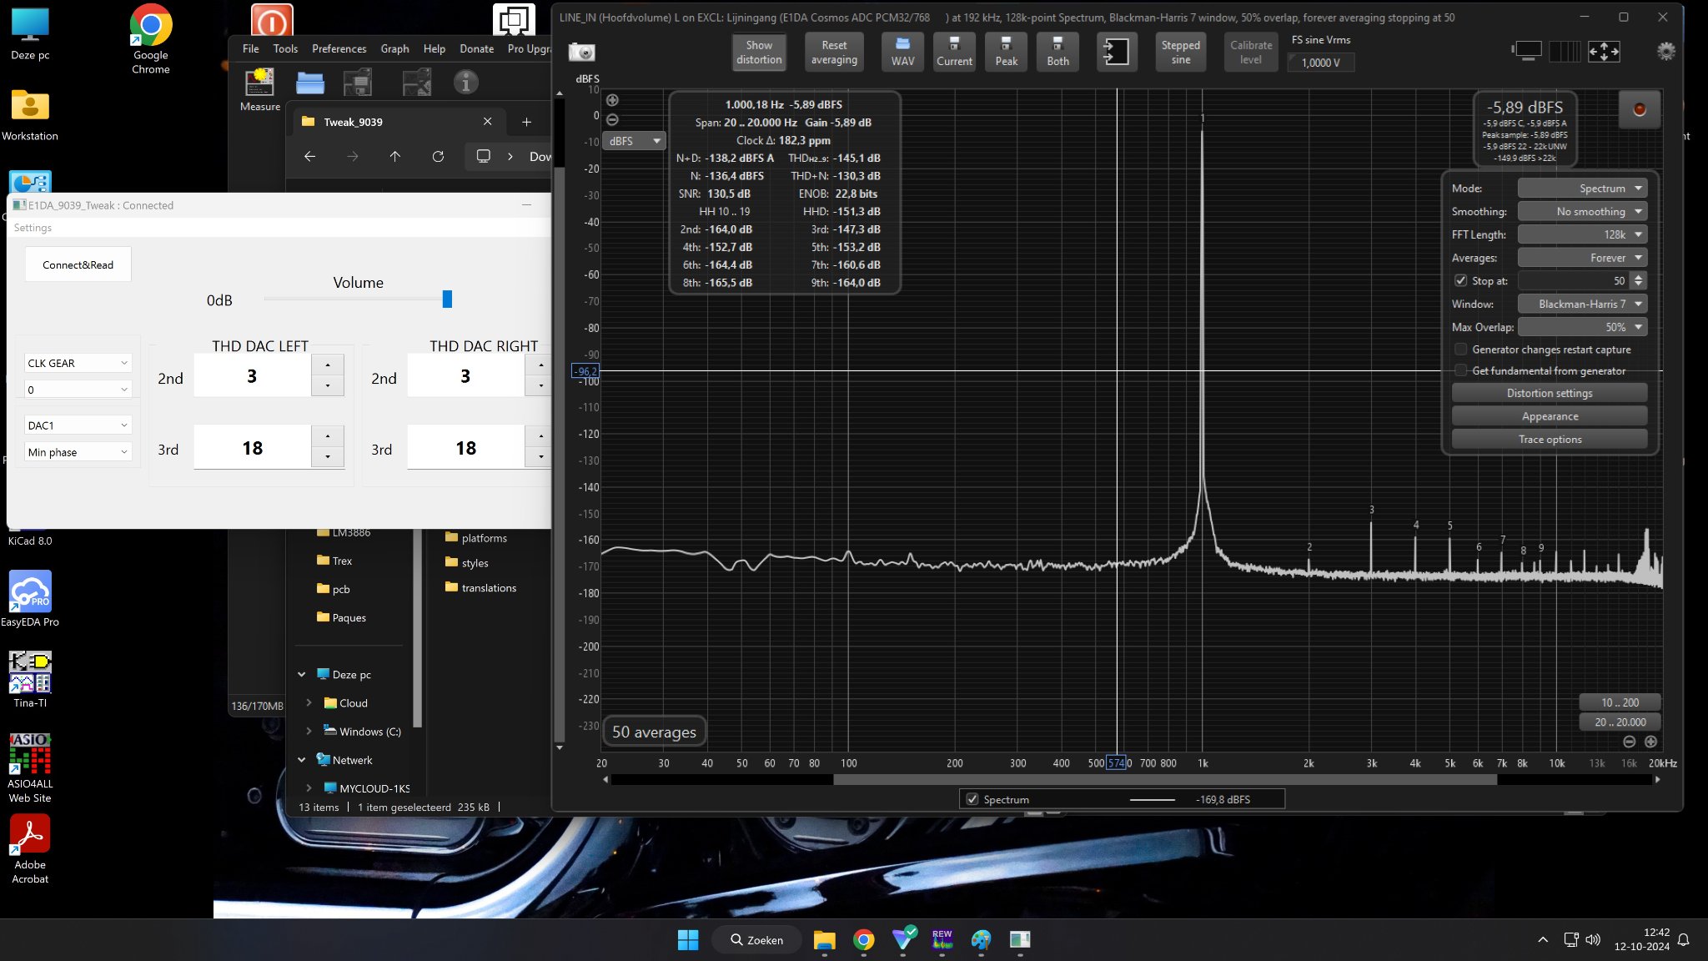Click Connect&Read button
This screenshot has height=961, width=1708.
point(78,264)
